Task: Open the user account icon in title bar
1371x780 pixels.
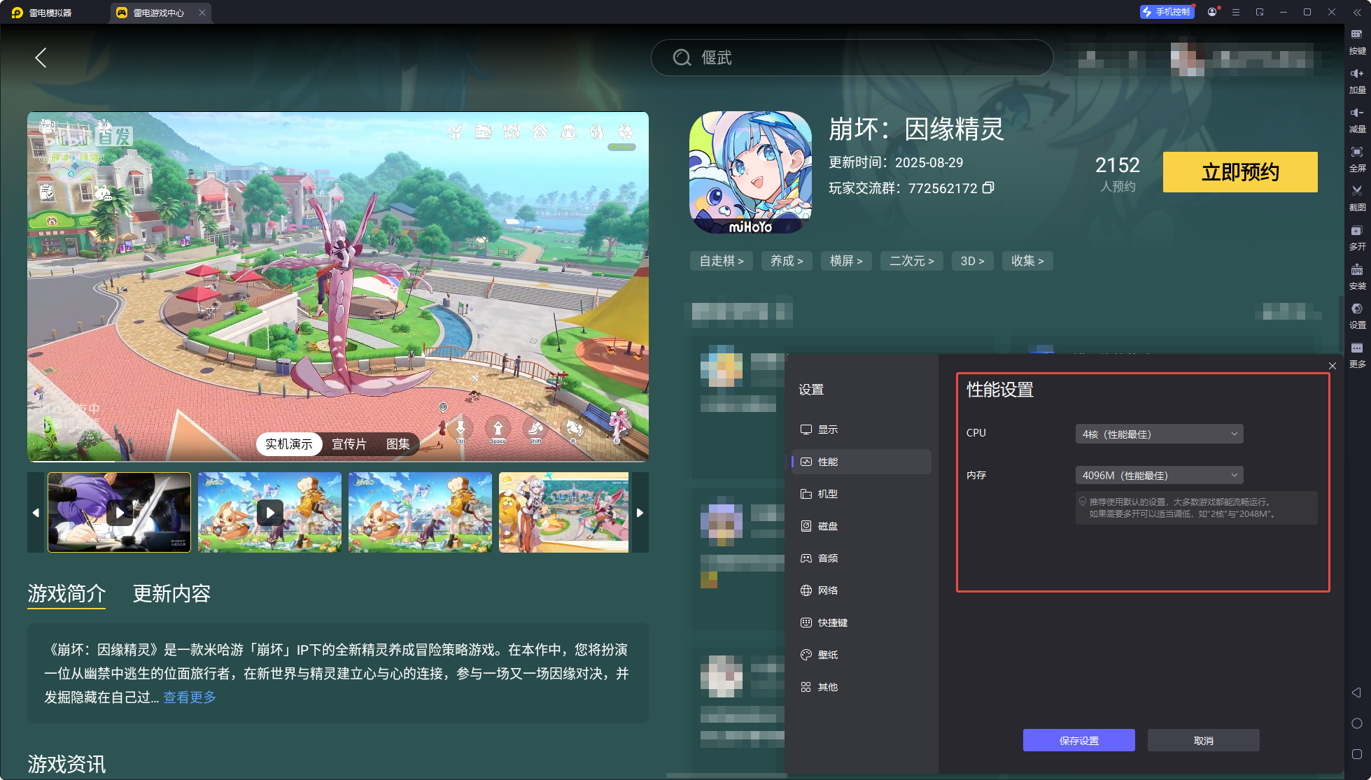Action: [1212, 12]
